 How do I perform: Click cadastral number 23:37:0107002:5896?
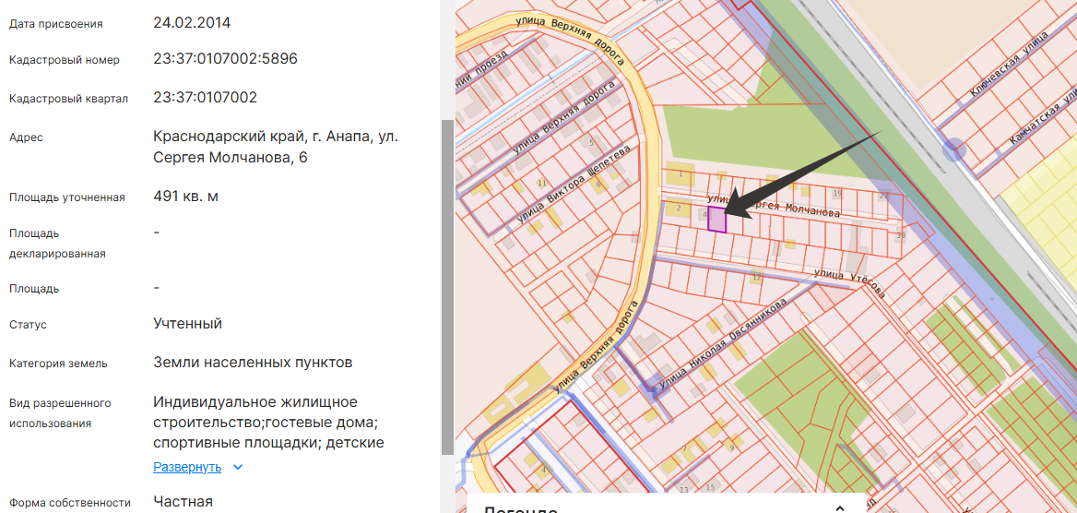pyautogui.click(x=225, y=59)
